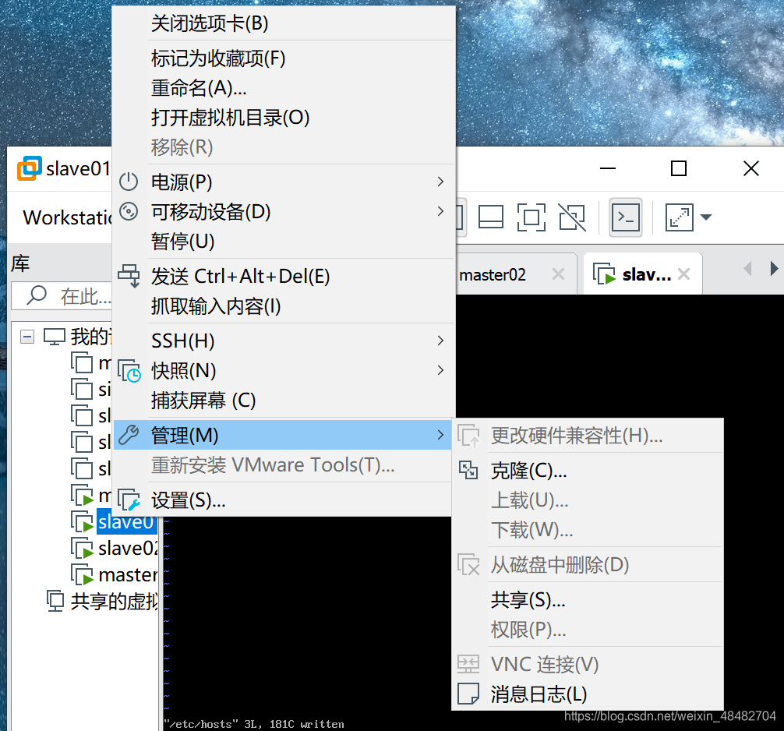This screenshot has height=731, width=784.
Task: Expand the SSH(H) submenu arrow
Action: coord(440,341)
